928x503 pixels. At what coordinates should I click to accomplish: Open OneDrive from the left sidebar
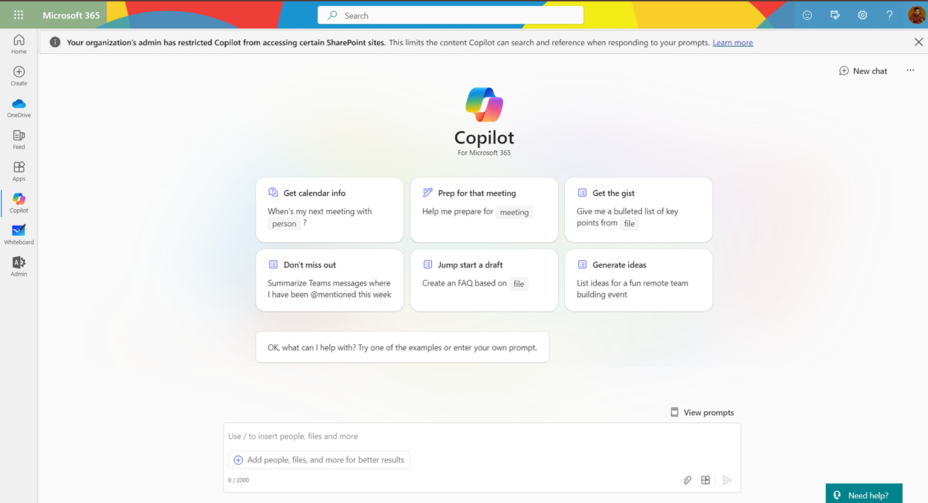click(x=19, y=108)
